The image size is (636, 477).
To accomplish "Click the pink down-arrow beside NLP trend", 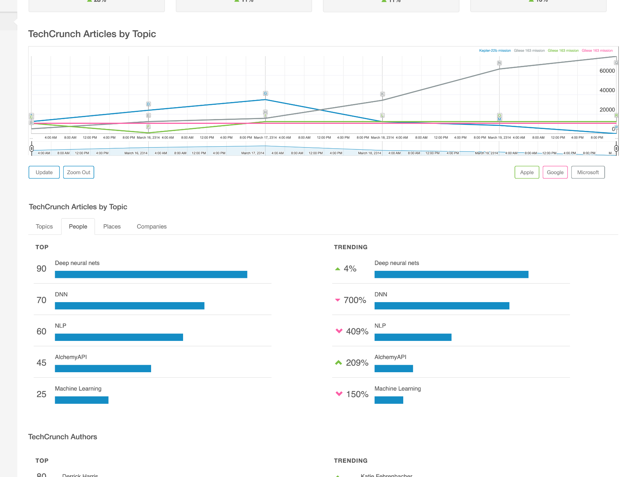I will pyautogui.click(x=339, y=331).
